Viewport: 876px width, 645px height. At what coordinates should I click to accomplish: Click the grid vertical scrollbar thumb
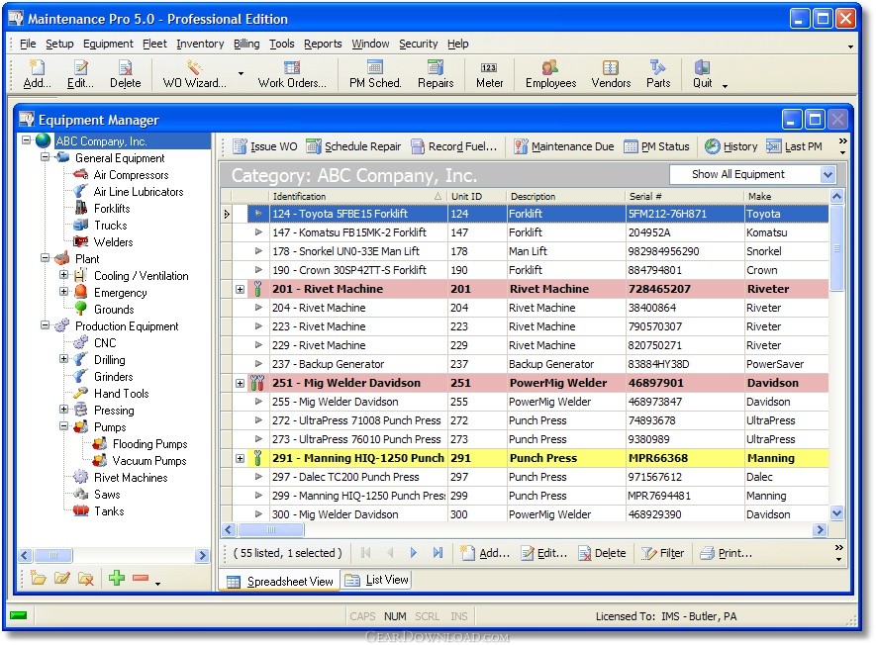tap(836, 247)
